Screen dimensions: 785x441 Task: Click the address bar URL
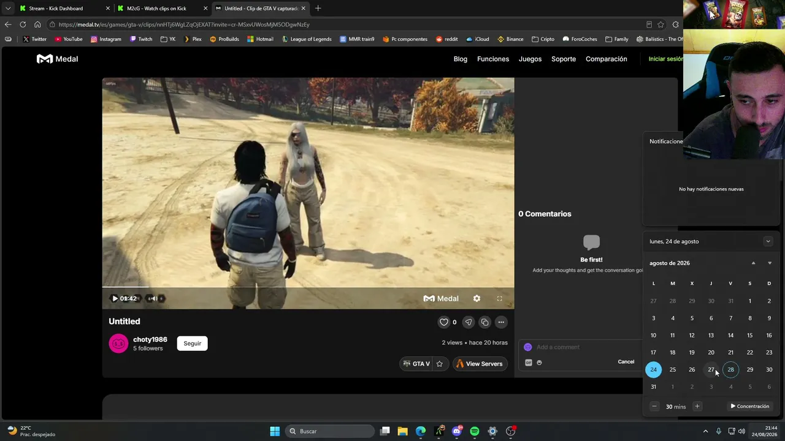tap(184, 24)
